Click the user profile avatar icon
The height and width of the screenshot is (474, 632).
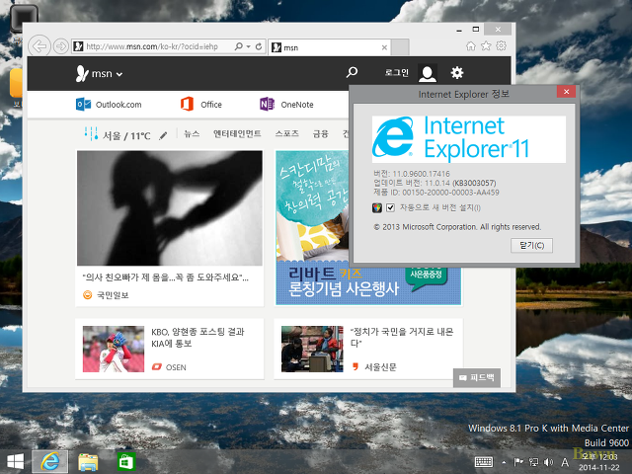tap(428, 73)
